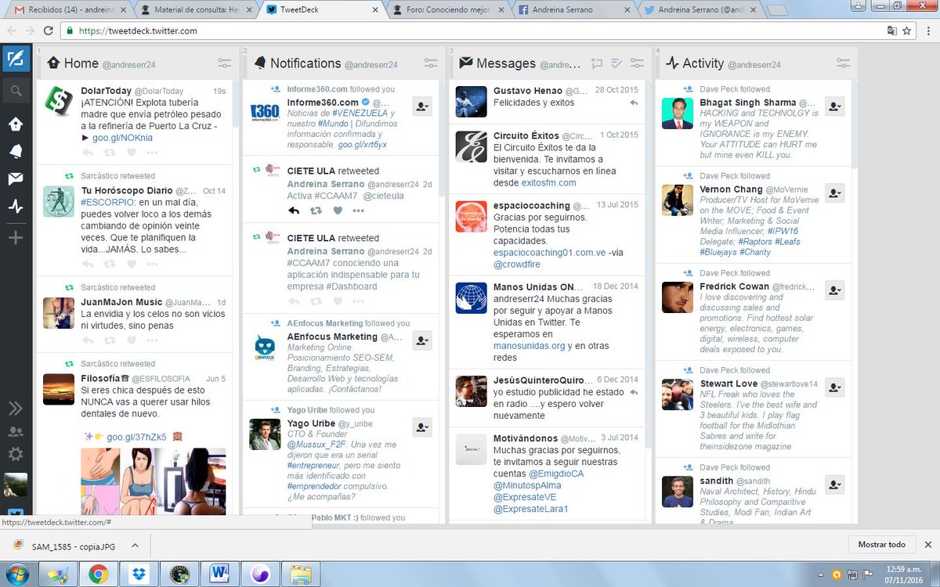Viewport: 940px width, 587px height.
Task: Like the #Dashboard tweet in Notifications
Action: click(338, 301)
